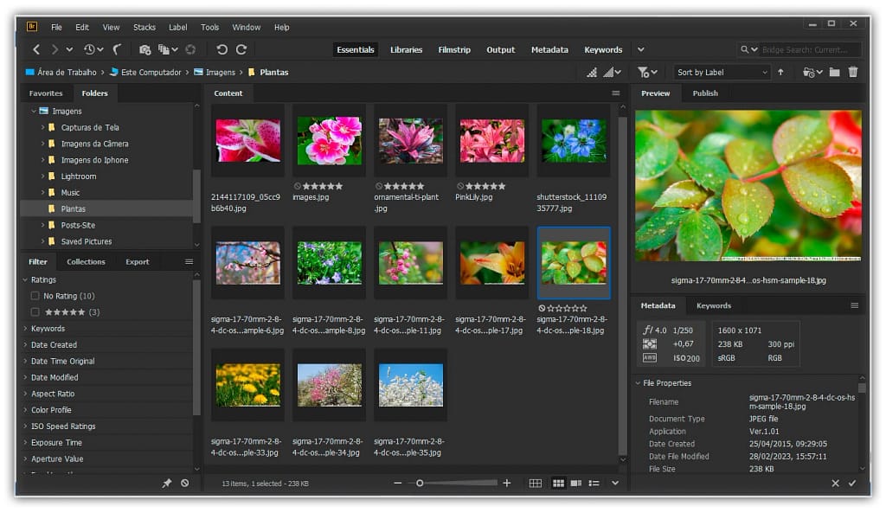Delete item with trash icon

(853, 73)
